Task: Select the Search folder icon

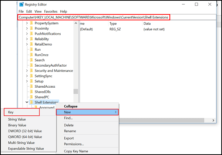Action: 31,60
